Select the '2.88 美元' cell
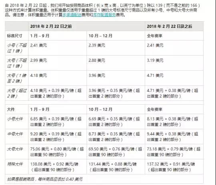 tap(97, 60)
